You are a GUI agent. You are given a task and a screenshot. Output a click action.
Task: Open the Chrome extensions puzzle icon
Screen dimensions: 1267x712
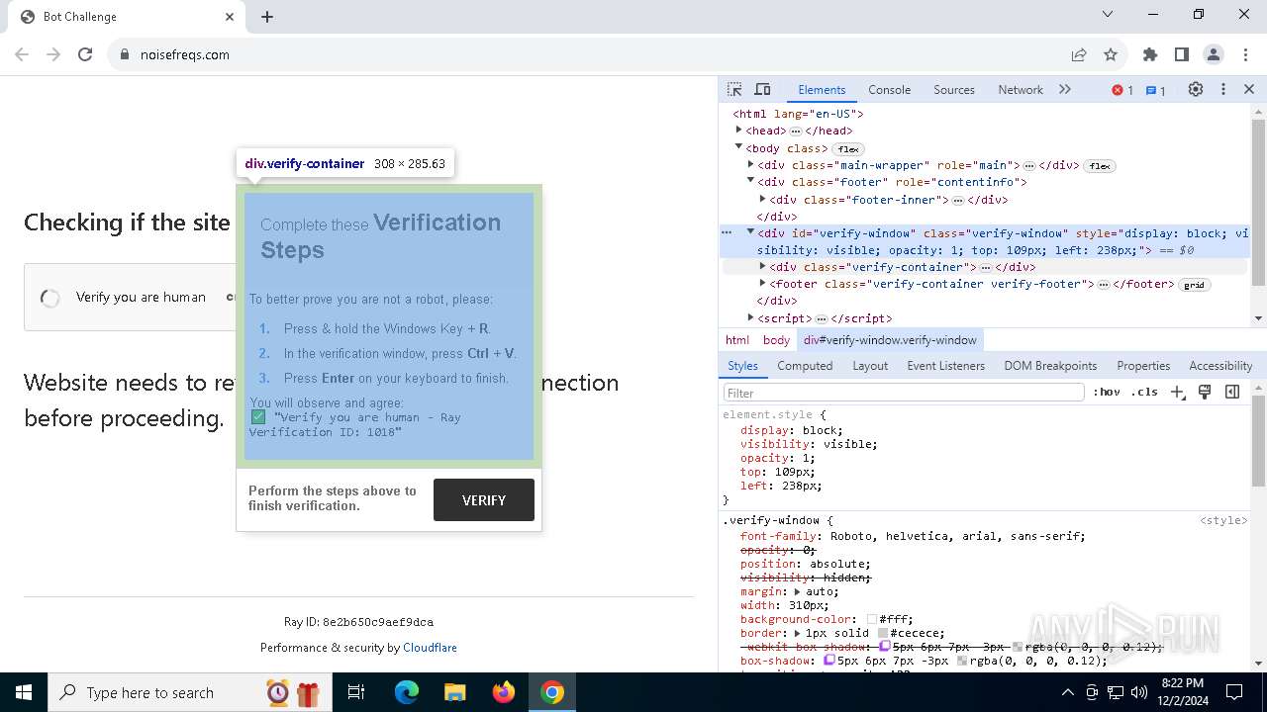pos(1150,54)
